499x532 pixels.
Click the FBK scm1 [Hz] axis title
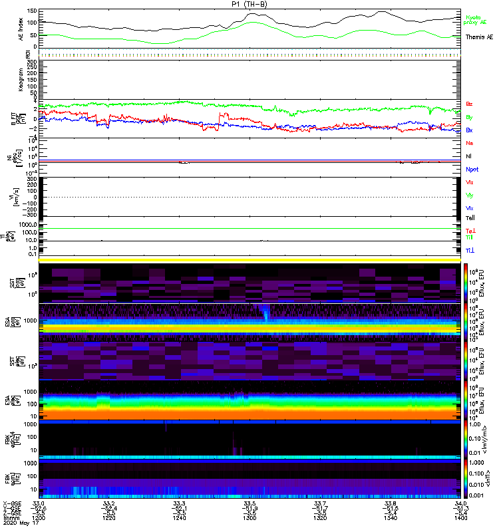click(x=12, y=477)
